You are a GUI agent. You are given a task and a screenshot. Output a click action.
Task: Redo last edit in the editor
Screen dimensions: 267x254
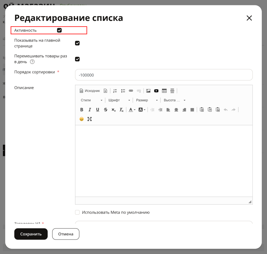point(233,110)
